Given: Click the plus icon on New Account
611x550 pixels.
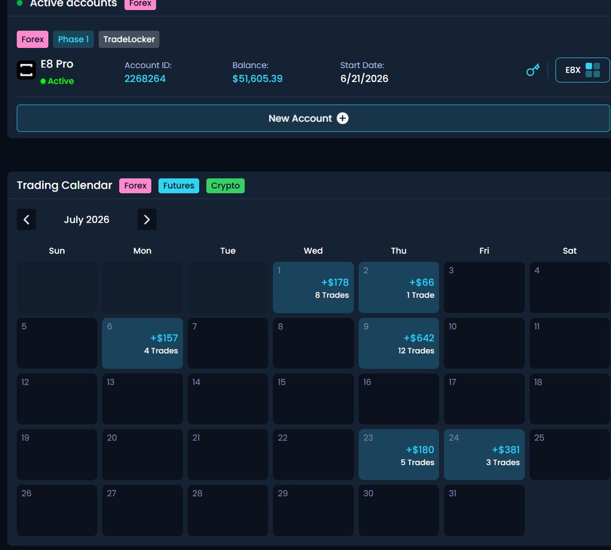Looking at the screenshot, I should pyautogui.click(x=343, y=118).
